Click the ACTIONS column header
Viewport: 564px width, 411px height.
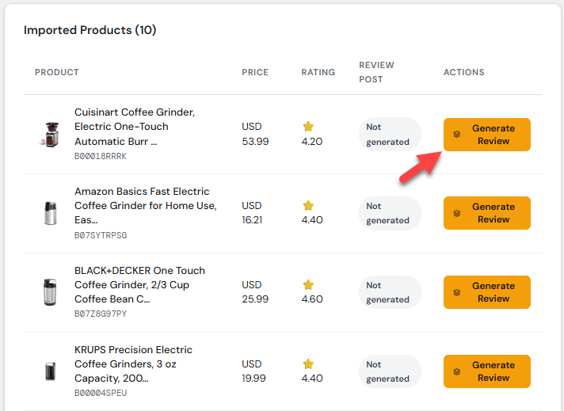[463, 72]
